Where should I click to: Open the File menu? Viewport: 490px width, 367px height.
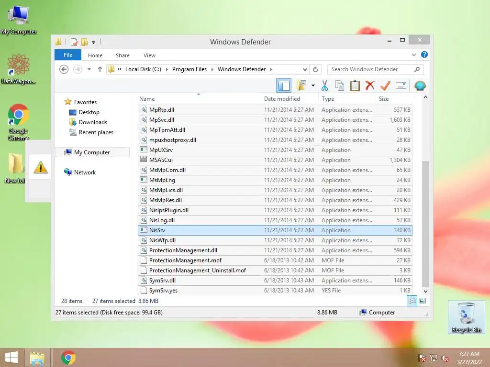(68, 55)
